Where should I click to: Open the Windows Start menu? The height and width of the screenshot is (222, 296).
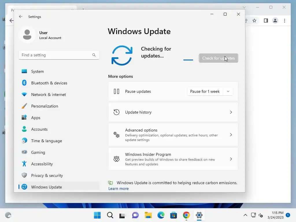pos(97,215)
